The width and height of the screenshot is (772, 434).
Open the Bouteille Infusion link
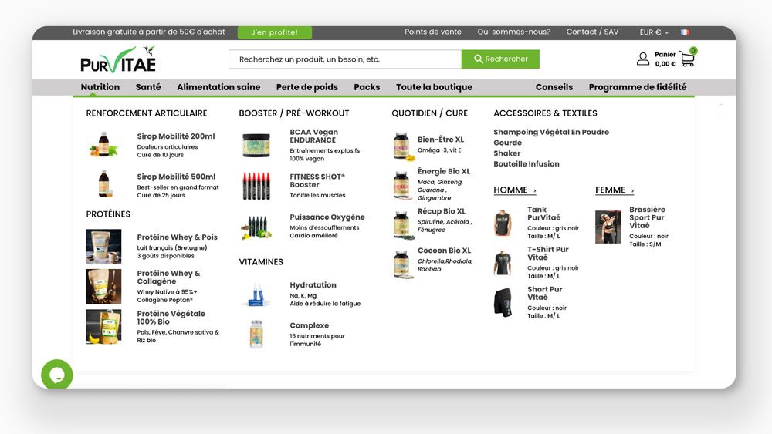(527, 164)
